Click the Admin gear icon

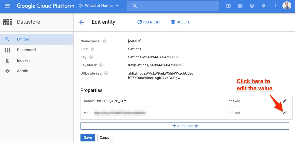point(7,71)
